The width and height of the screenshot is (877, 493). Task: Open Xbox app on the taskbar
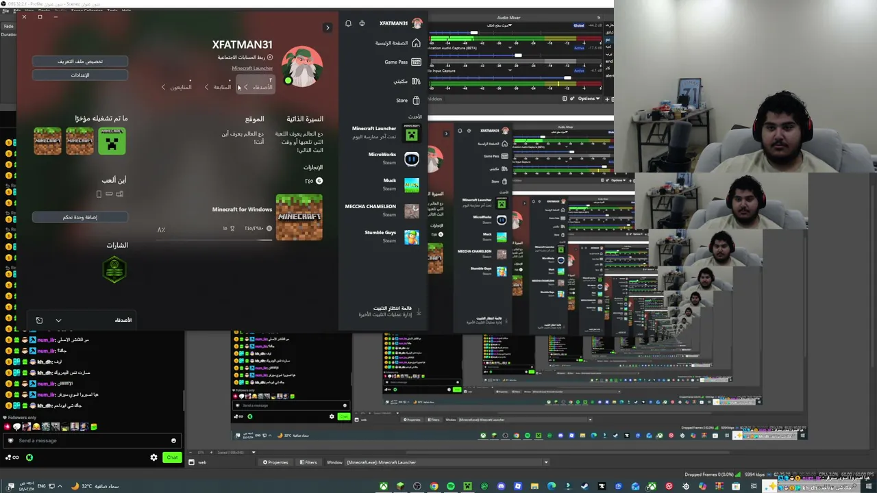[x=384, y=487]
